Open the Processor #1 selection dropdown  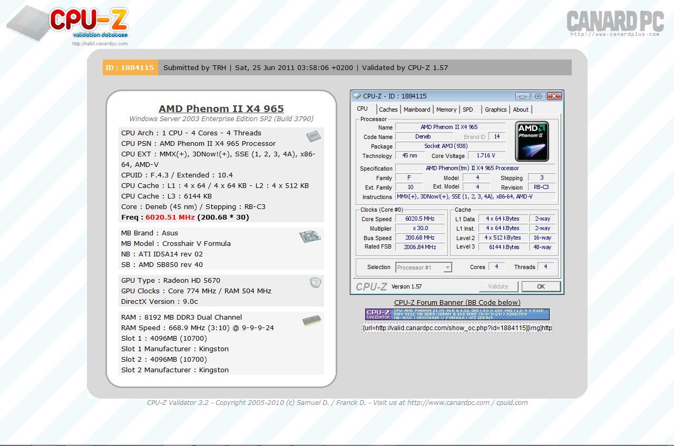coord(424,267)
